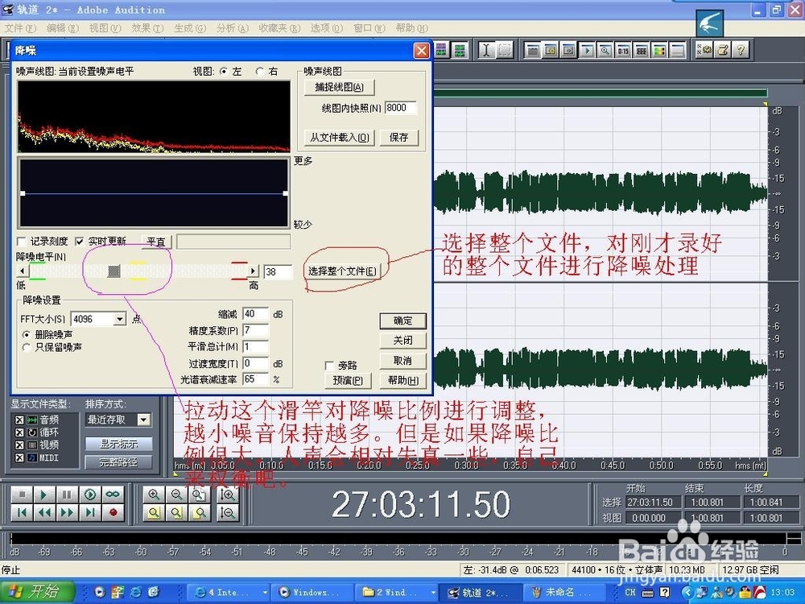Click the slider's left arrow
Image resolution: width=805 pixels, height=604 pixels.
22,271
